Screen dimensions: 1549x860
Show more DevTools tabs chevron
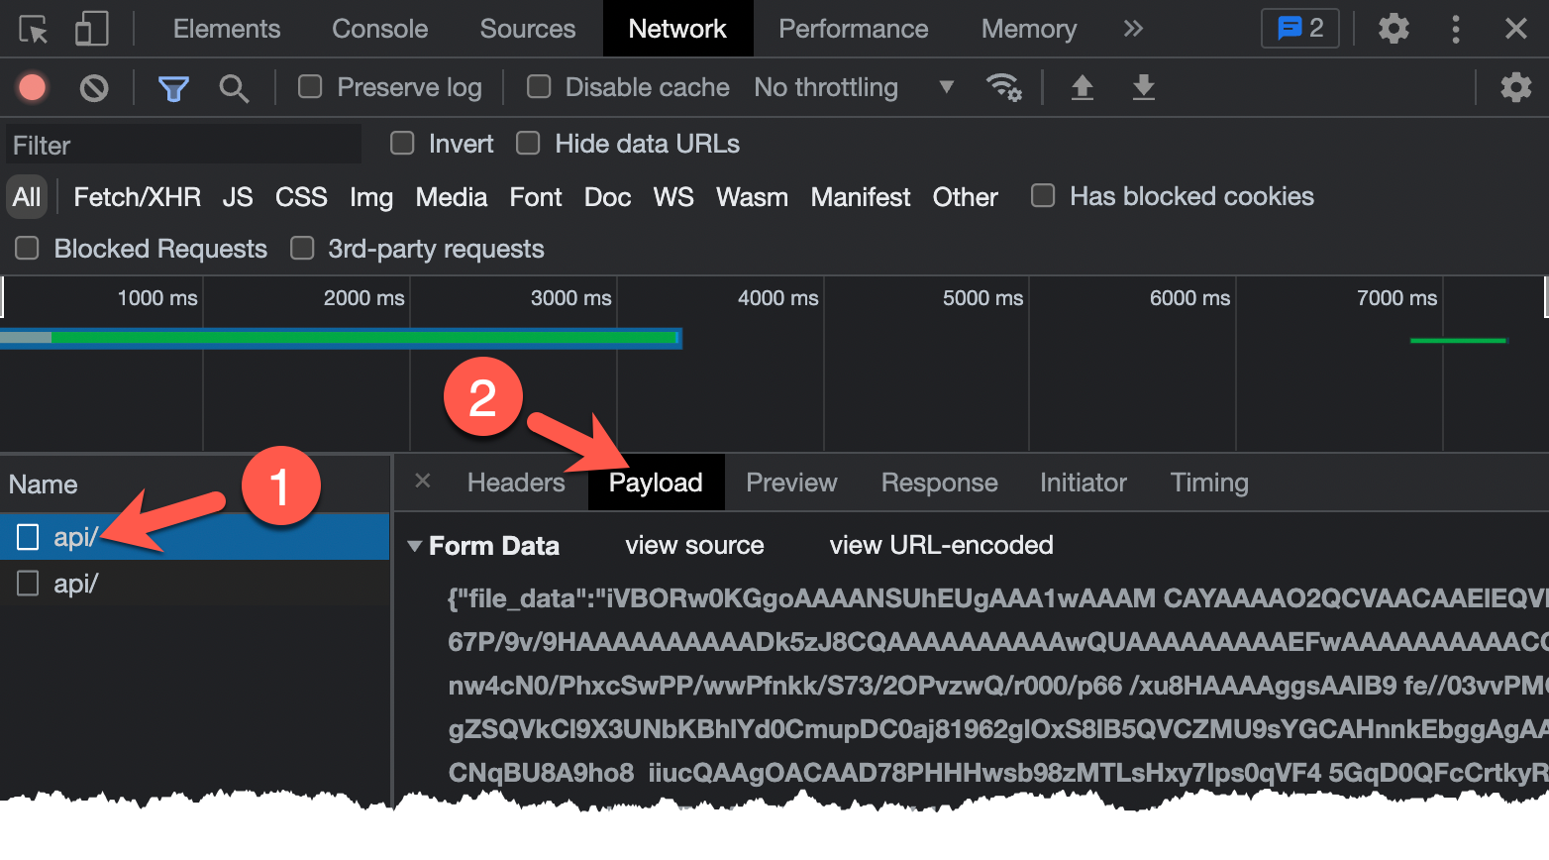point(1133,29)
